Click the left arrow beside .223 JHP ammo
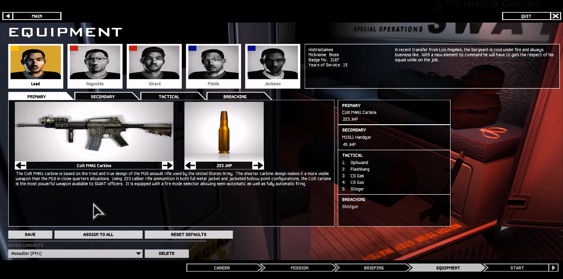Screen dimensions: 563x279 tap(190, 165)
